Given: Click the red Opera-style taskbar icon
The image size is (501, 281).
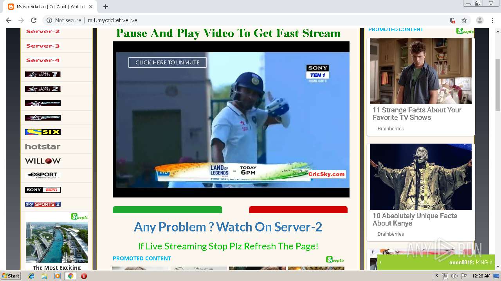Looking at the screenshot, I should click(x=84, y=276).
